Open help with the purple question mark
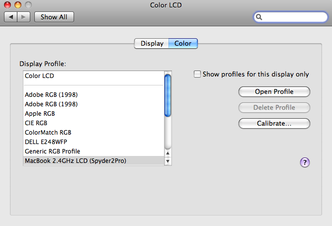This screenshot has height=226, width=332. point(305,162)
